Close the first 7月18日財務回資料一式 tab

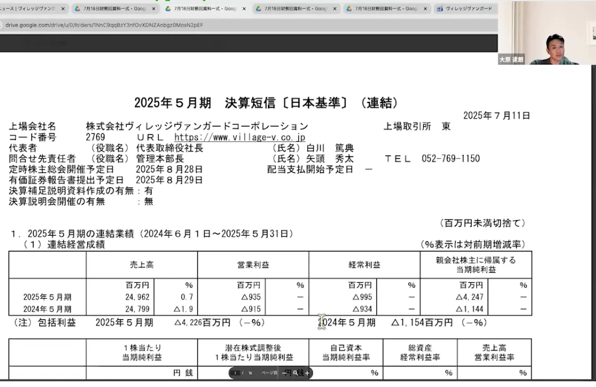pyautogui.click(x=153, y=9)
